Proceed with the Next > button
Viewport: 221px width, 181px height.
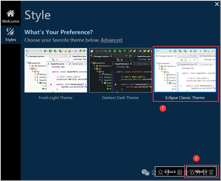(201, 171)
